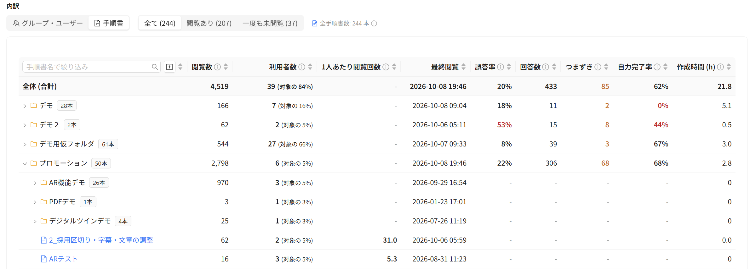Select the 一度も未閲覧 (37) filter

click(270, 23)
